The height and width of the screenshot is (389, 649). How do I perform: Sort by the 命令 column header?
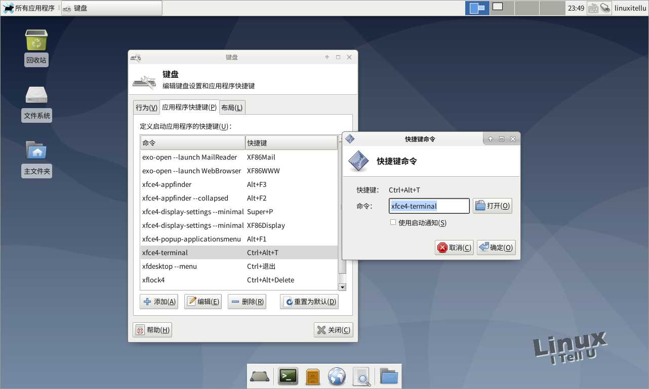pos(193,143)
